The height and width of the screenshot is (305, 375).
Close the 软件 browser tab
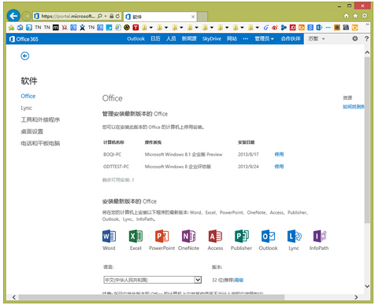[193, 17]
